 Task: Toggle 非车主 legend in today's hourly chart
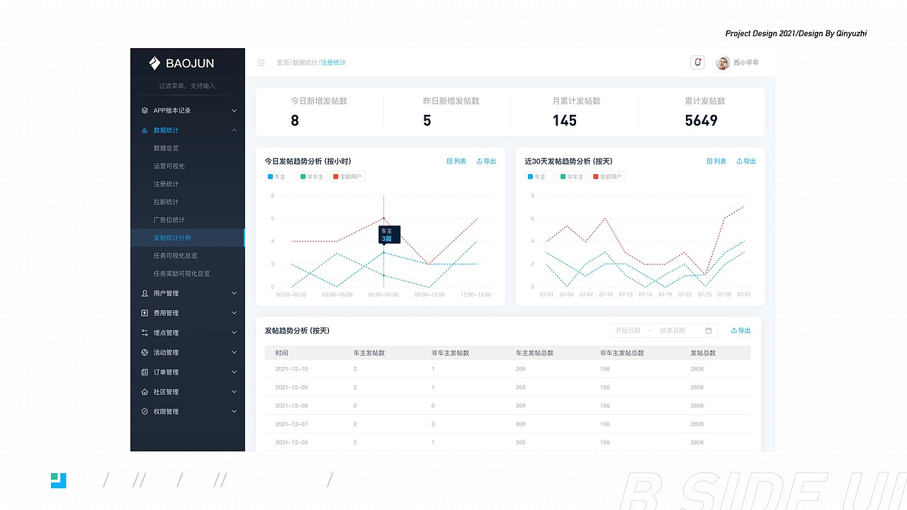312,176
